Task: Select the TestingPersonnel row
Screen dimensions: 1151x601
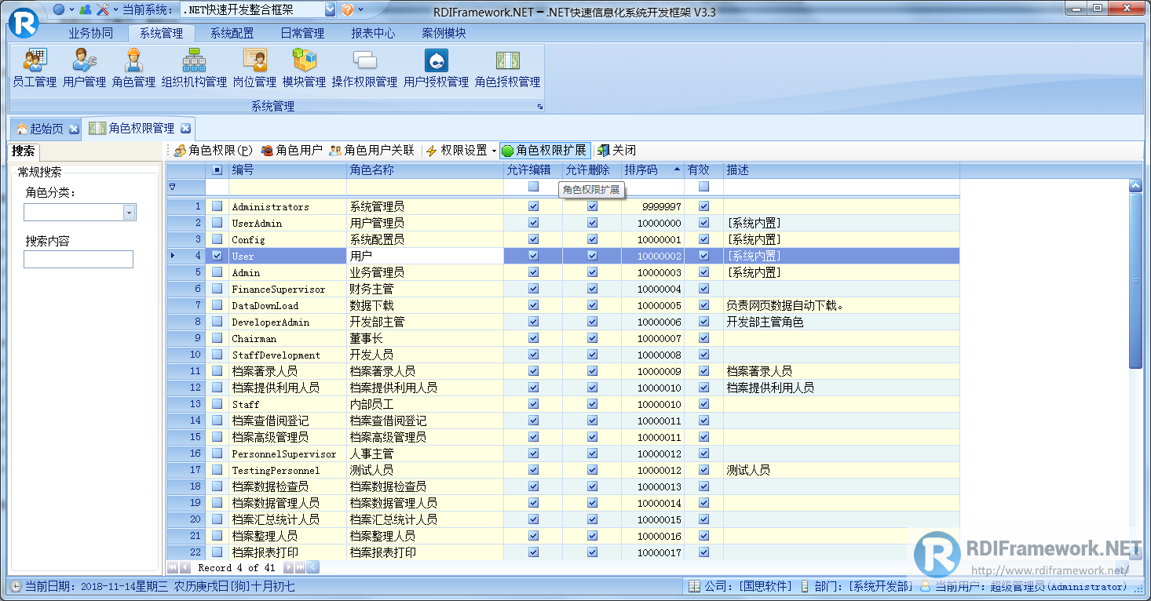Action: (563, 470)
